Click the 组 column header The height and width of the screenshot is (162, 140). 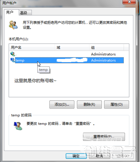106,48
